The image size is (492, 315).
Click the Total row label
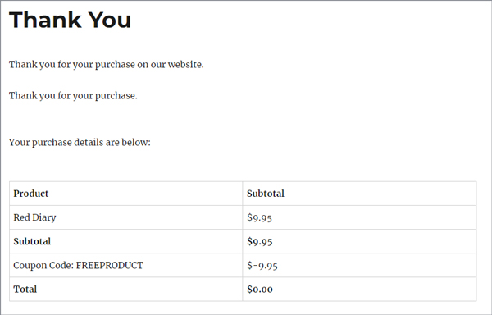[25, 290]
